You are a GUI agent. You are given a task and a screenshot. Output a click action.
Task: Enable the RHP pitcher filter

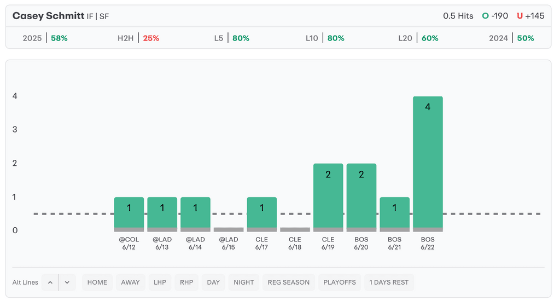point(186,282)
